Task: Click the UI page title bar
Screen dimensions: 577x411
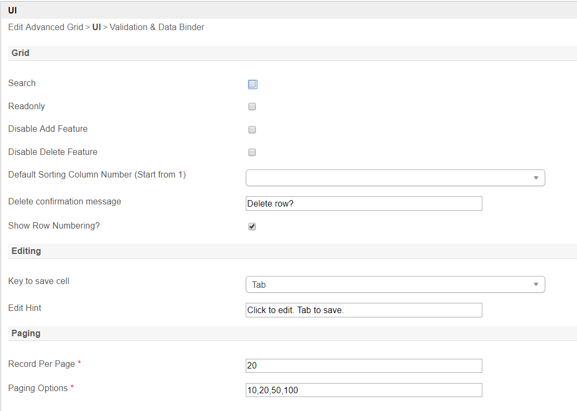Action: pos(12,10)
